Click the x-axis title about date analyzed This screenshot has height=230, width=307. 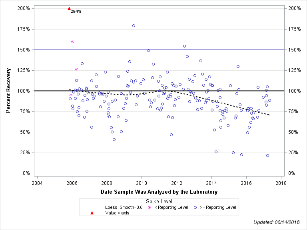(159, 192)
